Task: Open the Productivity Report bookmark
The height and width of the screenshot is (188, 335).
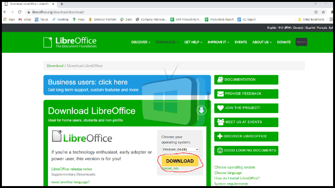Action: tap(219, 19)
